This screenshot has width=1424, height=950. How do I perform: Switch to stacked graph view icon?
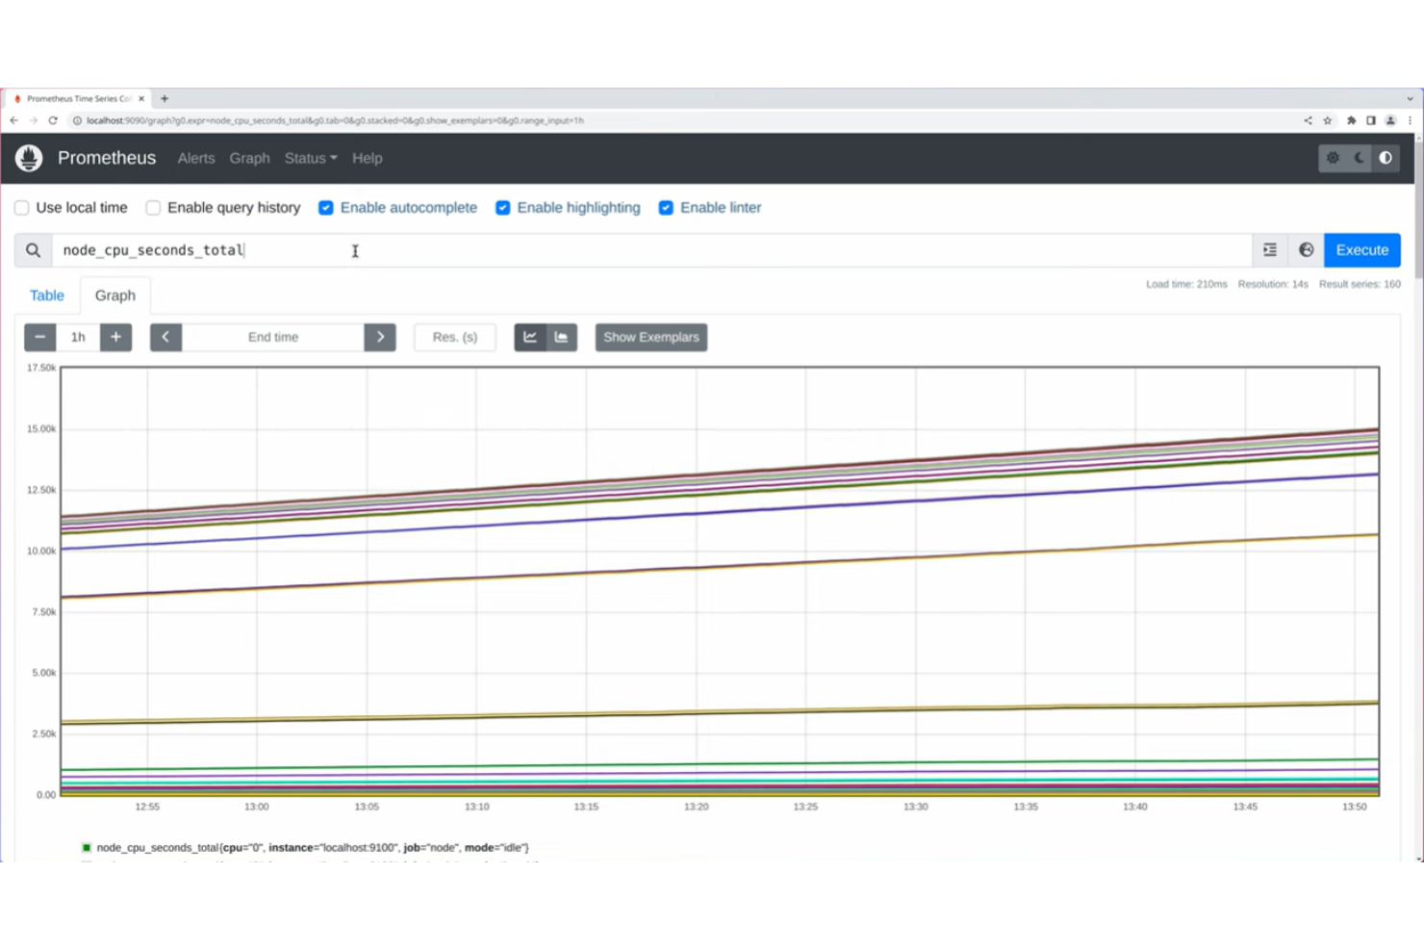coord(562,337)
